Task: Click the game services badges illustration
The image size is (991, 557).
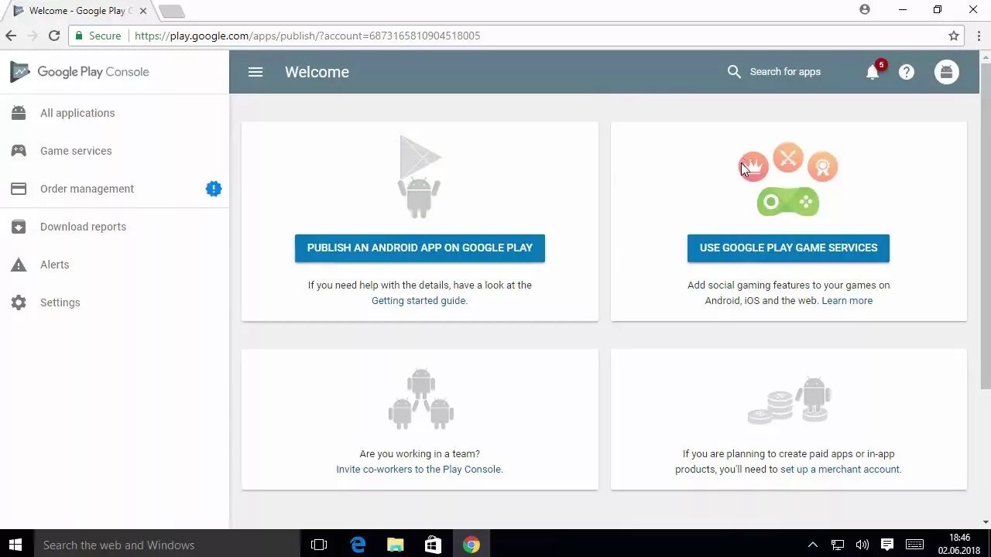Action: pos(788,179)
